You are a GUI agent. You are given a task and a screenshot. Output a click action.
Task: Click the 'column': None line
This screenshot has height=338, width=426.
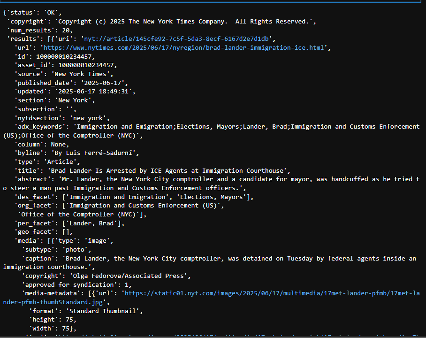click(x=42, y=145)
